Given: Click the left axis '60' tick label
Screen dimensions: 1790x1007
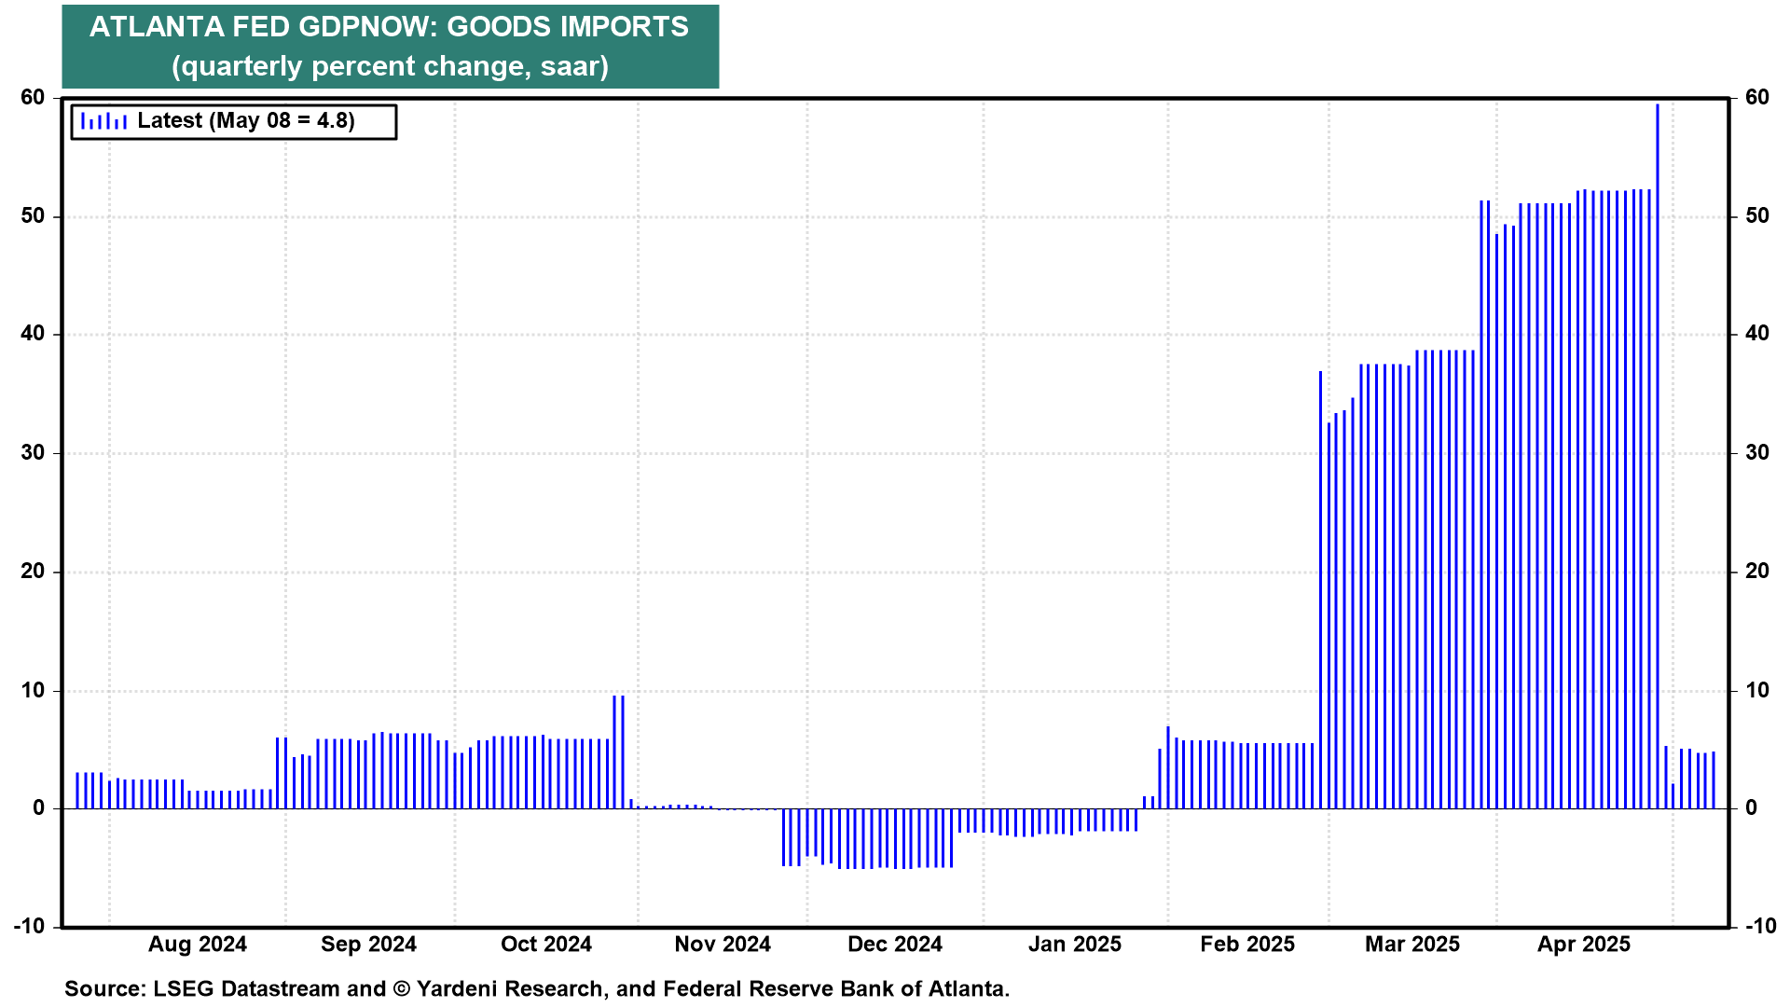Looking at the screenshot, I should click(x=33, y=98).
